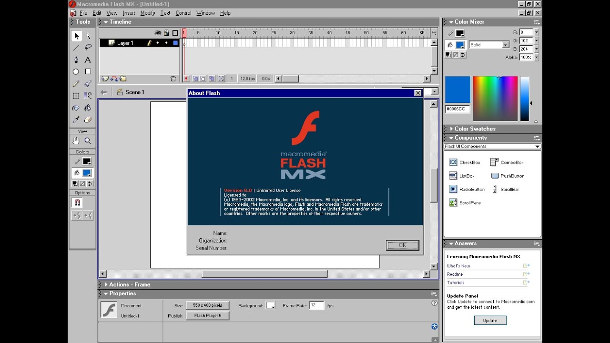Select the Pen tool
This screenshot has height=343, width=610.
(76, 60)
